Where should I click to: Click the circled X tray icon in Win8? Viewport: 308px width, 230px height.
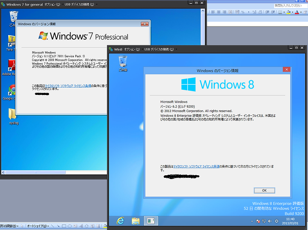[276, 221]
